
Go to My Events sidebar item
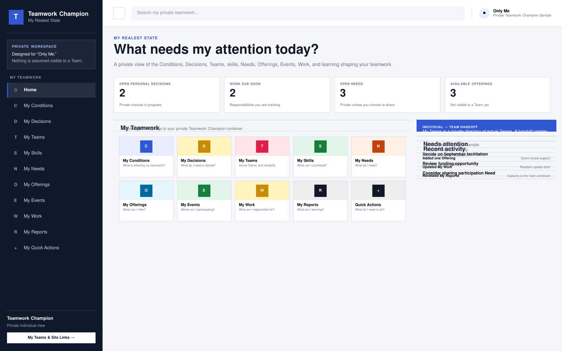[51, 200]
